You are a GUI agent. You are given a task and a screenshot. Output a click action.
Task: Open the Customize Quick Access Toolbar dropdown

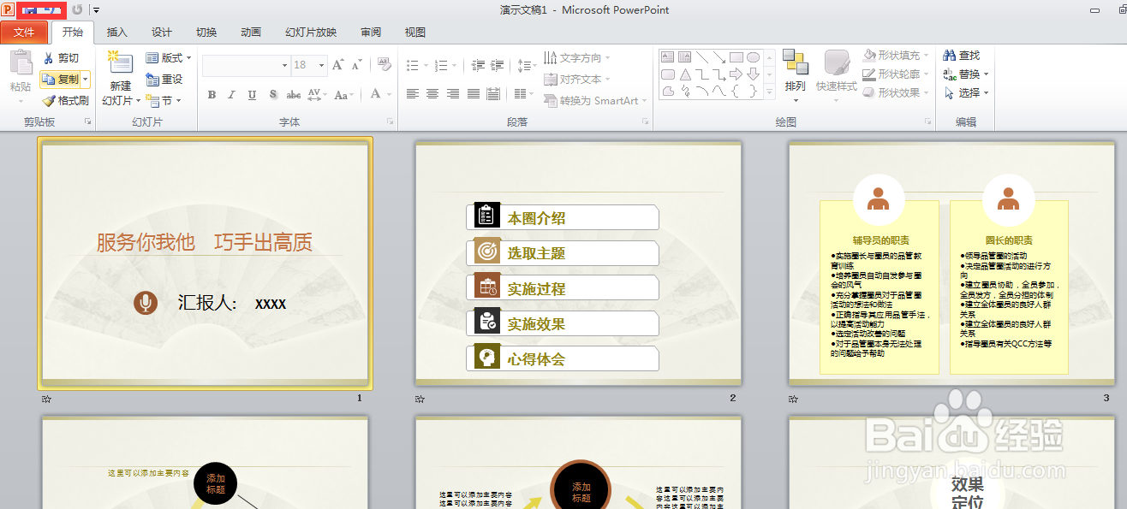(96, 10)
